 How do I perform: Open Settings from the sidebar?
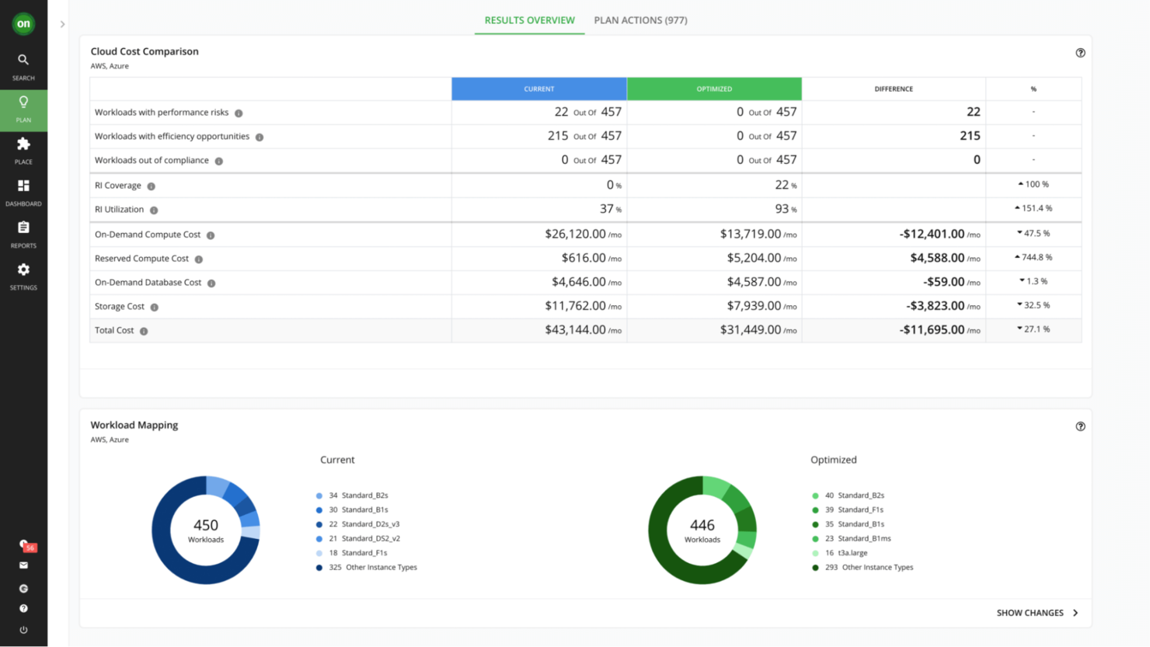click(x=23, y=276)
